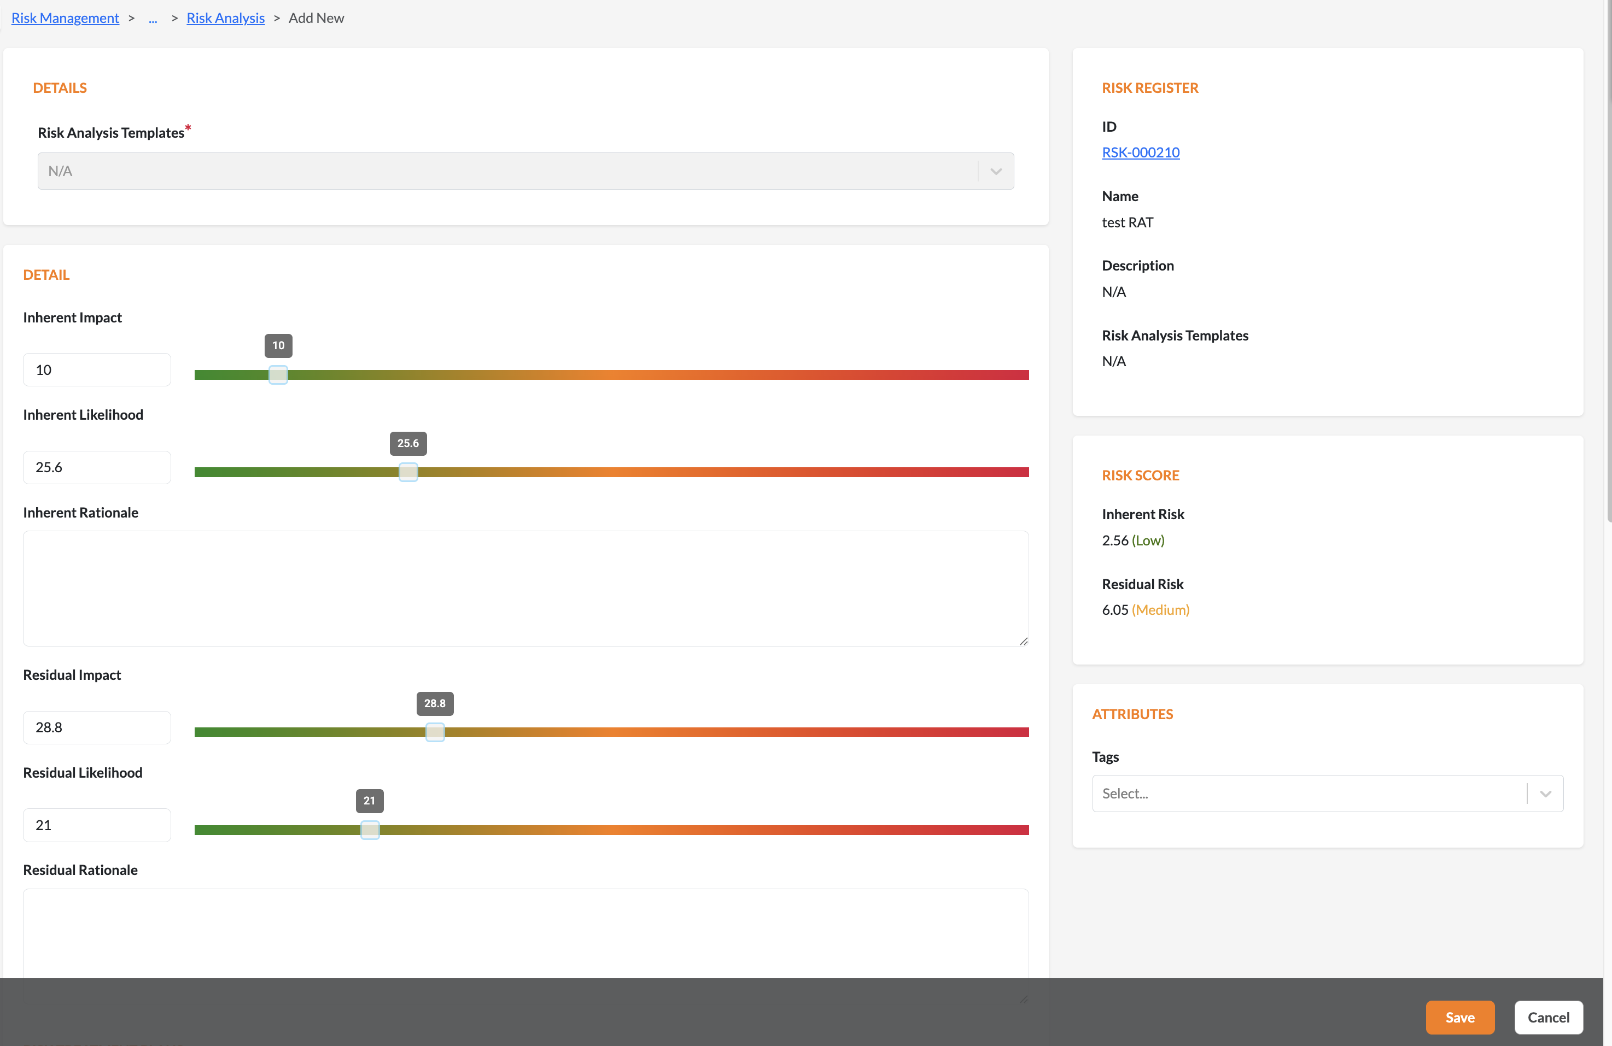The image size is (1612, 1046).
Task: Click inside the Inherent Rationale text area
Action: pos(525,589)
